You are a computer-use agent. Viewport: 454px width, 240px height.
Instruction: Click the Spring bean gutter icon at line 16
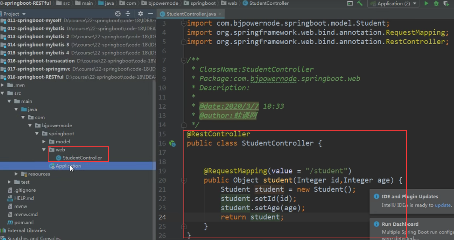coord(172,143)
